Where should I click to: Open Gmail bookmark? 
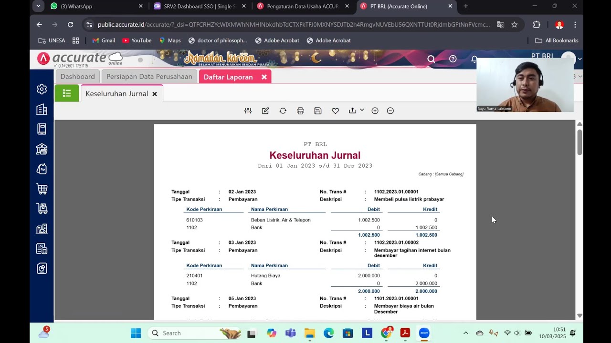104,40
